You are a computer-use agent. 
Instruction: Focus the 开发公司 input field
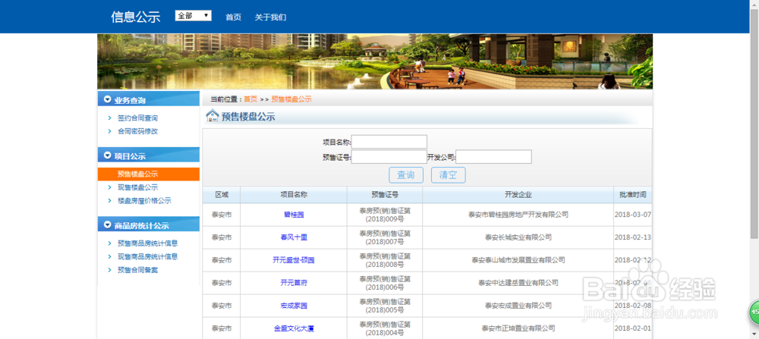[494, 157]
